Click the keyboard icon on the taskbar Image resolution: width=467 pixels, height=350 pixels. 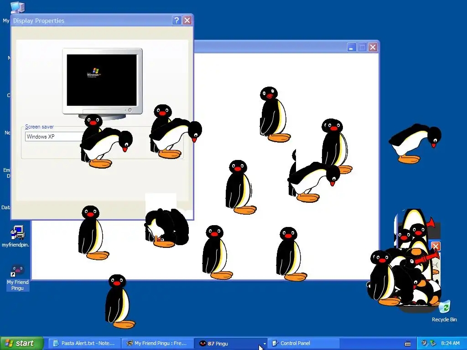(408, 344)
